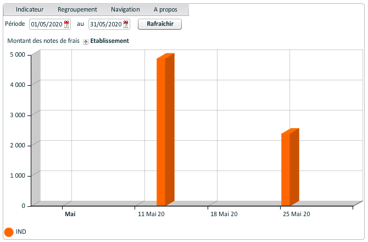The width and height of the screenshot is (368, 242).
Task: Select the shorter orange bar near 25 Mai 20
Action: click(x=290, y=167)
